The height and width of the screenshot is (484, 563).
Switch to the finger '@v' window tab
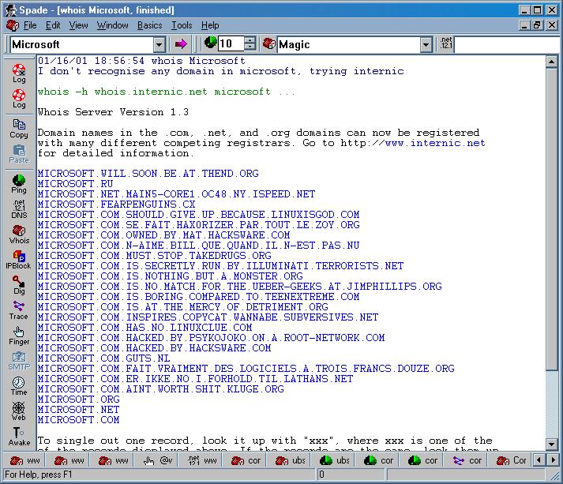[x=158, y=460]
